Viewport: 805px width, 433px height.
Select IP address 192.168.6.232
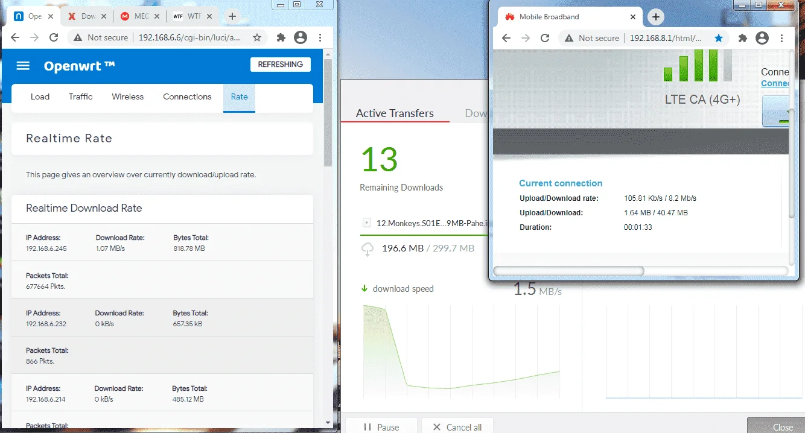click(x=46, y=324)
